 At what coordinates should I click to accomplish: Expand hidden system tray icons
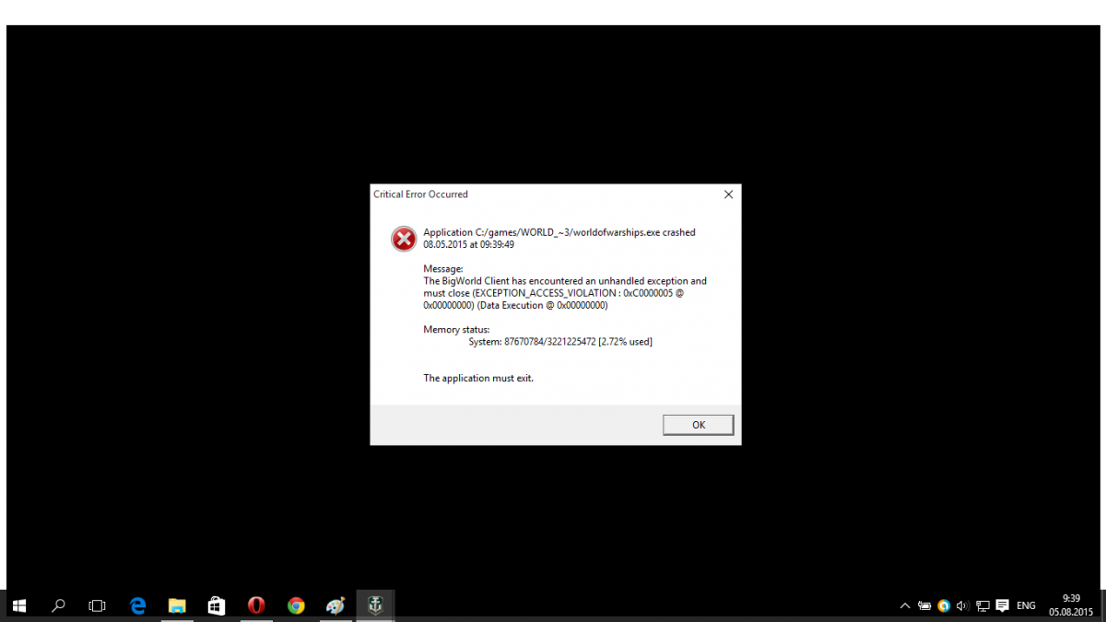click(905, 606)
